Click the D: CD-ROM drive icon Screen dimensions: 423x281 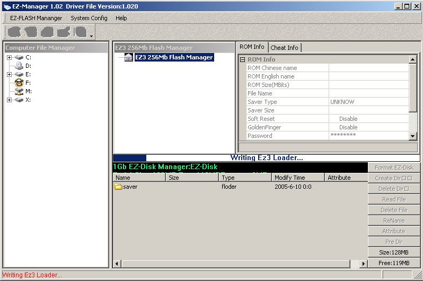(x=19, y=66)
